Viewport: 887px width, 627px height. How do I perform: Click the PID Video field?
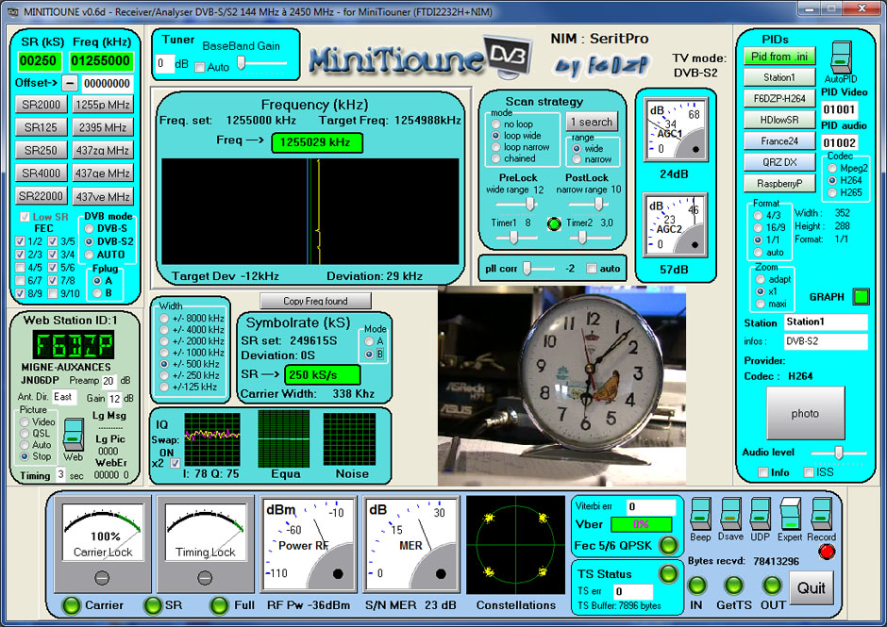coord(839,109)
